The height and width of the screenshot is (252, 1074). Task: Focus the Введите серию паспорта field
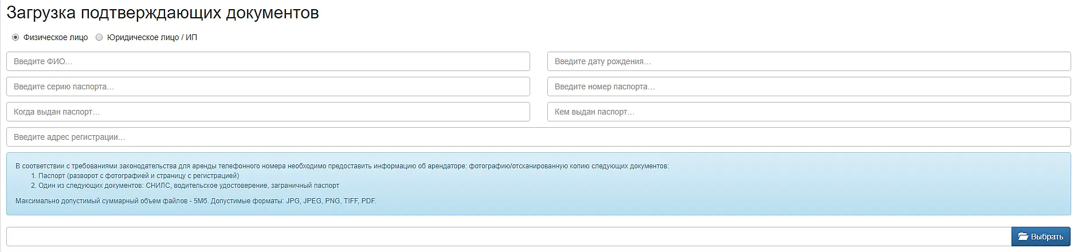[x=268, y=86]
